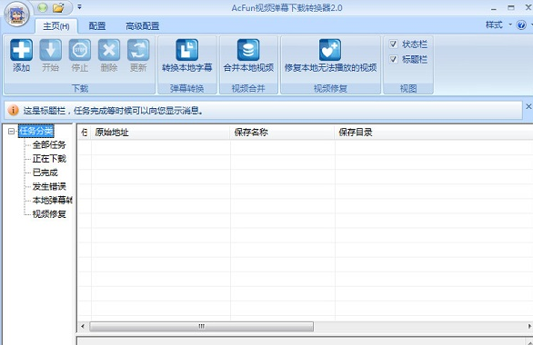Click the application avatar menu button
This screenshot has width=533, height=345.
[16, 15]
